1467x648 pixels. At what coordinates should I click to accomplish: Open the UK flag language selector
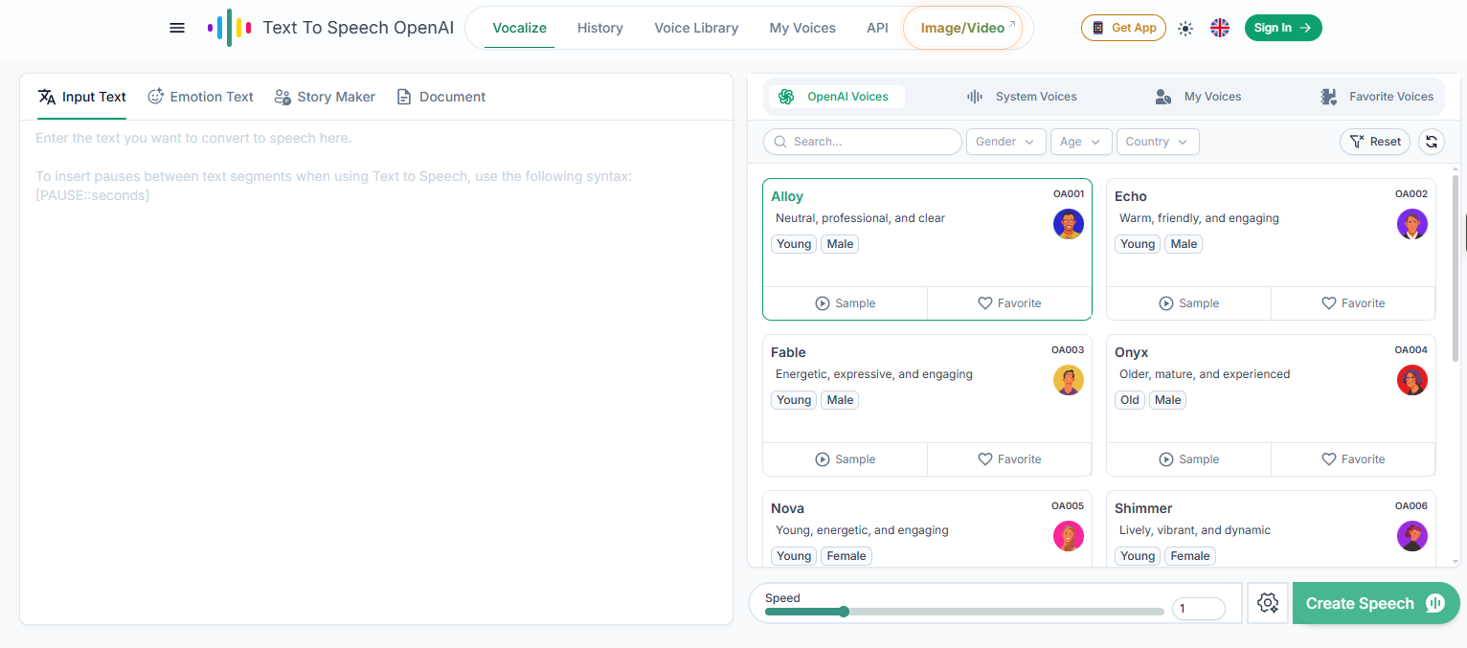click(1220, 28)
